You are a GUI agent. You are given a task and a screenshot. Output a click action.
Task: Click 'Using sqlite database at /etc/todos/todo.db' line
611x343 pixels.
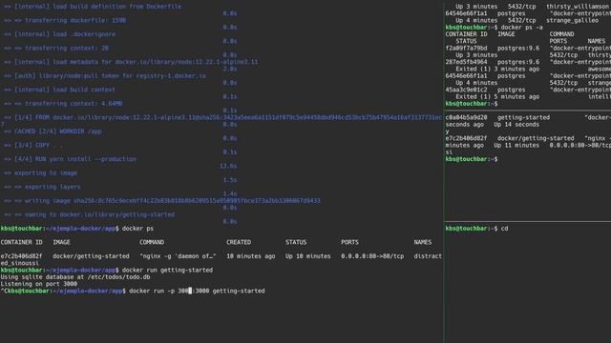[x=75, y=277]
